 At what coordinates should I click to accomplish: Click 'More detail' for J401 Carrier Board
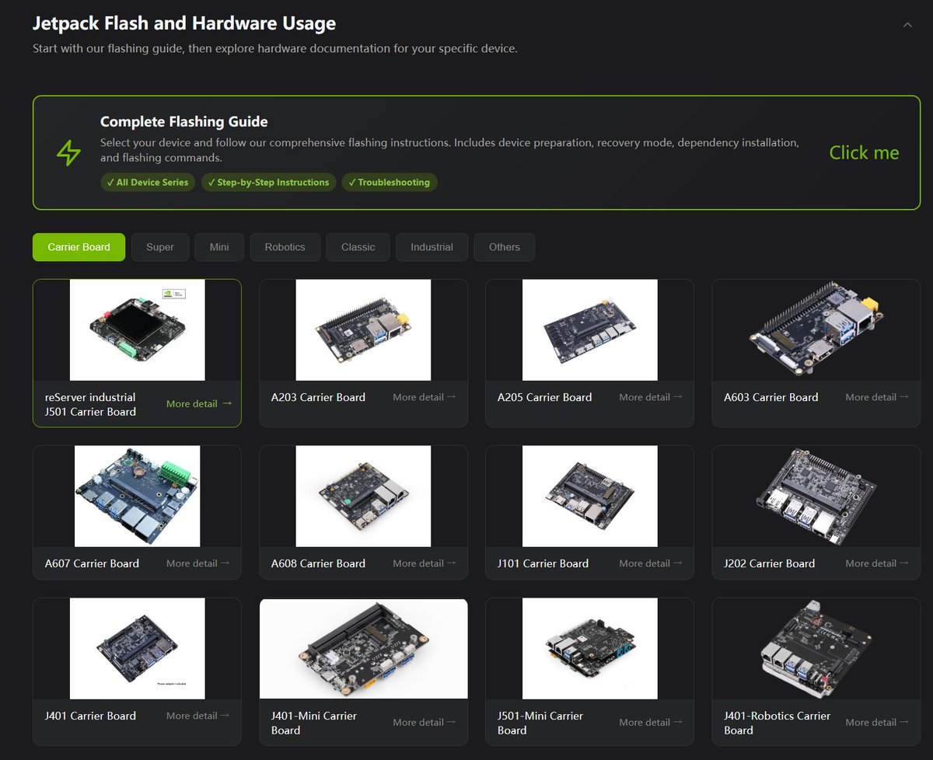(x=198, y=716)
